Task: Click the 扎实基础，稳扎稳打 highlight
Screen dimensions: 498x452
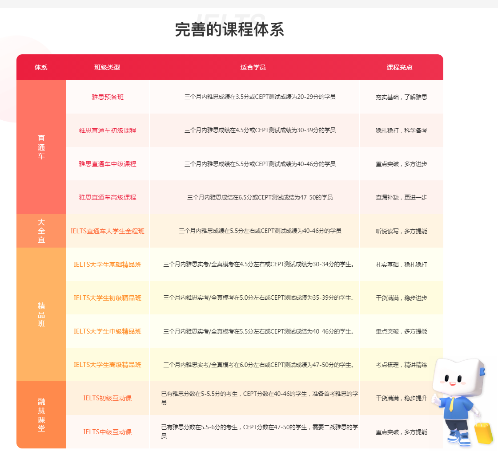Action: (x=402, y=265)
